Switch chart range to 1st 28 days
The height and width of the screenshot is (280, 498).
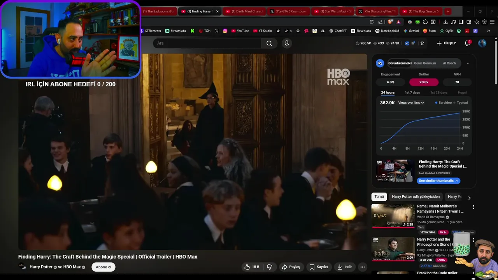[439, 93]
